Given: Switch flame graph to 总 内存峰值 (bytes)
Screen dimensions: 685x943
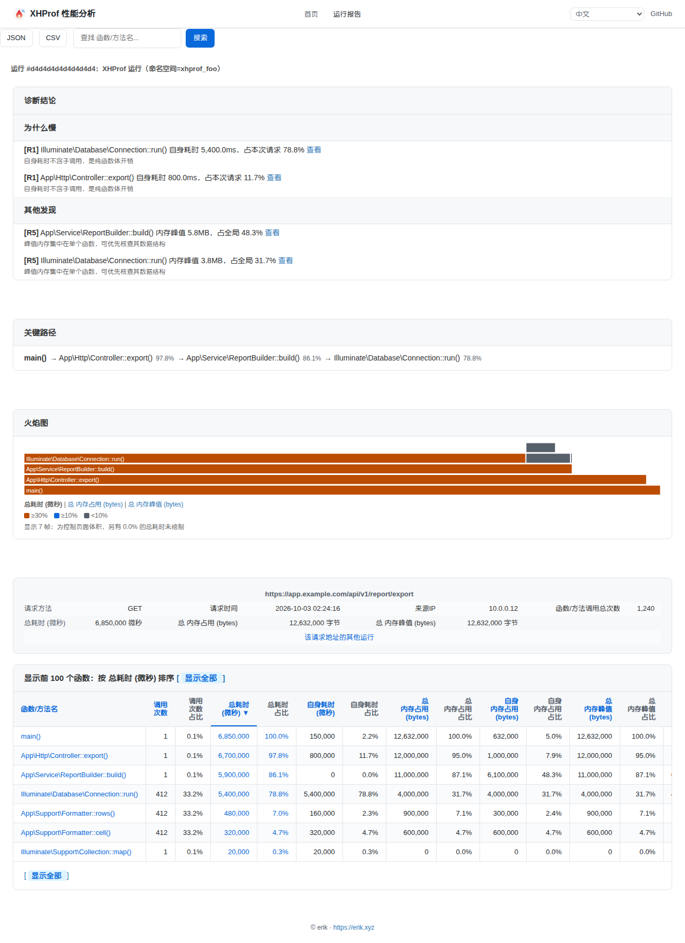Looking at the screenshot, I should [x=156, y=504].
